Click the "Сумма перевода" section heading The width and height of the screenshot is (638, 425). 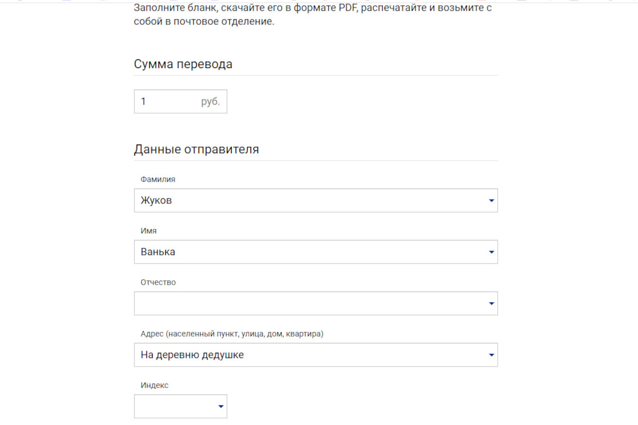pos(183,64)
